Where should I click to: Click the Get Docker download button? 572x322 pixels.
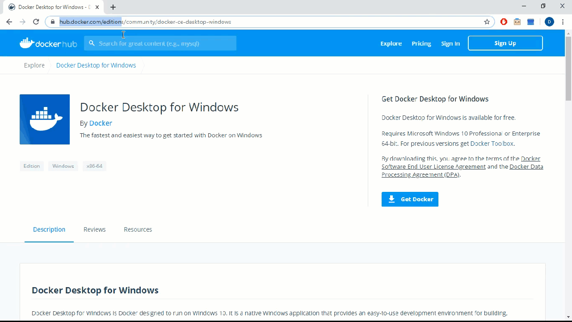(x=410, y=199)
